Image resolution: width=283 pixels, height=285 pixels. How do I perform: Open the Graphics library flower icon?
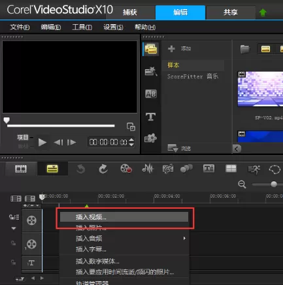point(150,138)
